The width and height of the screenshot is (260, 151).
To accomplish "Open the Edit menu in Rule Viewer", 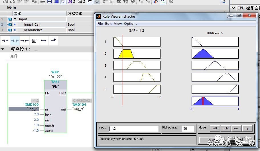I will click(108, 24).
